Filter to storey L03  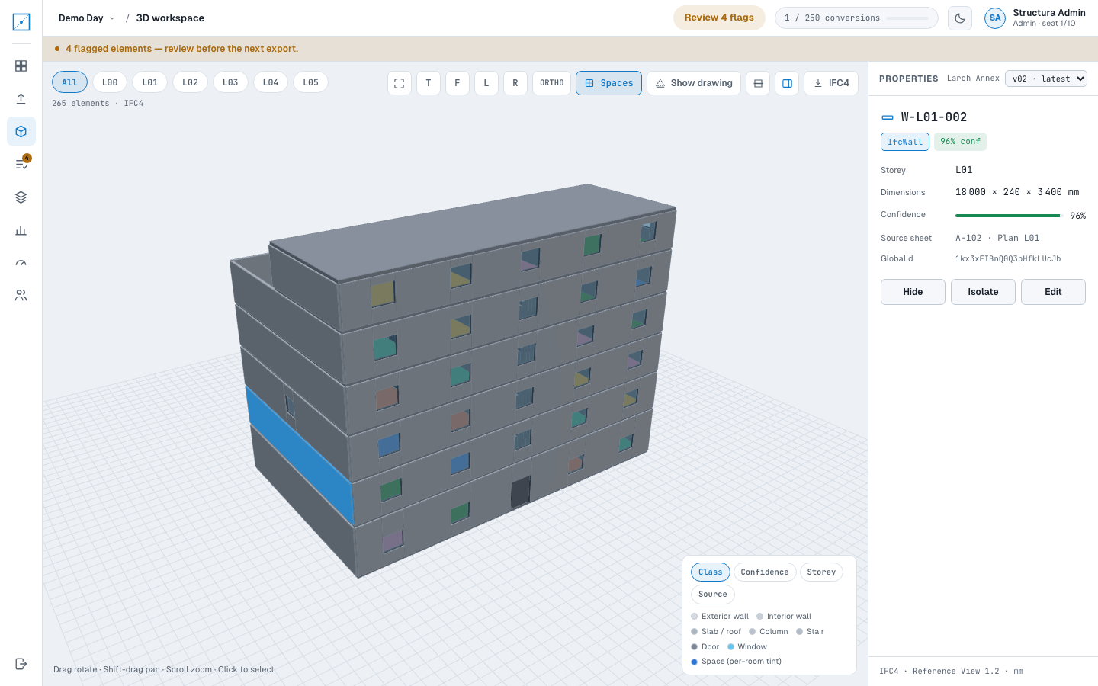pos(230,82)
